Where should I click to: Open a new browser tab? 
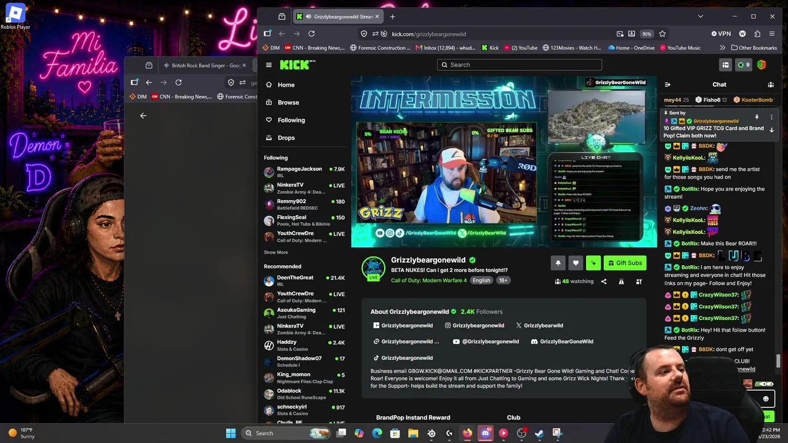pyautogui.click(x=392, y=17)
